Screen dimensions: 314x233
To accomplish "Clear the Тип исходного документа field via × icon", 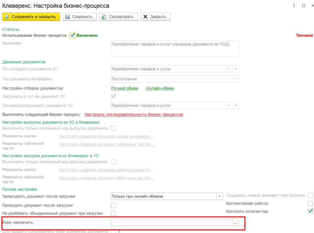I will 235,69.
